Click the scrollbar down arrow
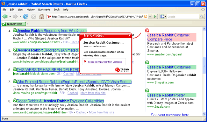The image size is (207, 122). [204, 114]
